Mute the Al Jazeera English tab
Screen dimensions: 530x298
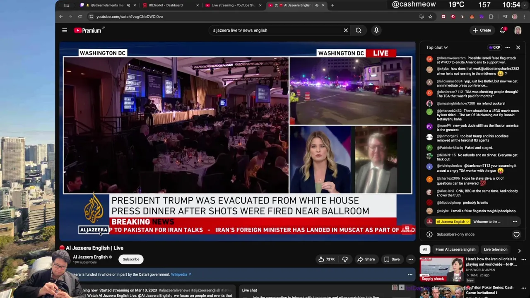pyautogui.click(x=317, y=5)
